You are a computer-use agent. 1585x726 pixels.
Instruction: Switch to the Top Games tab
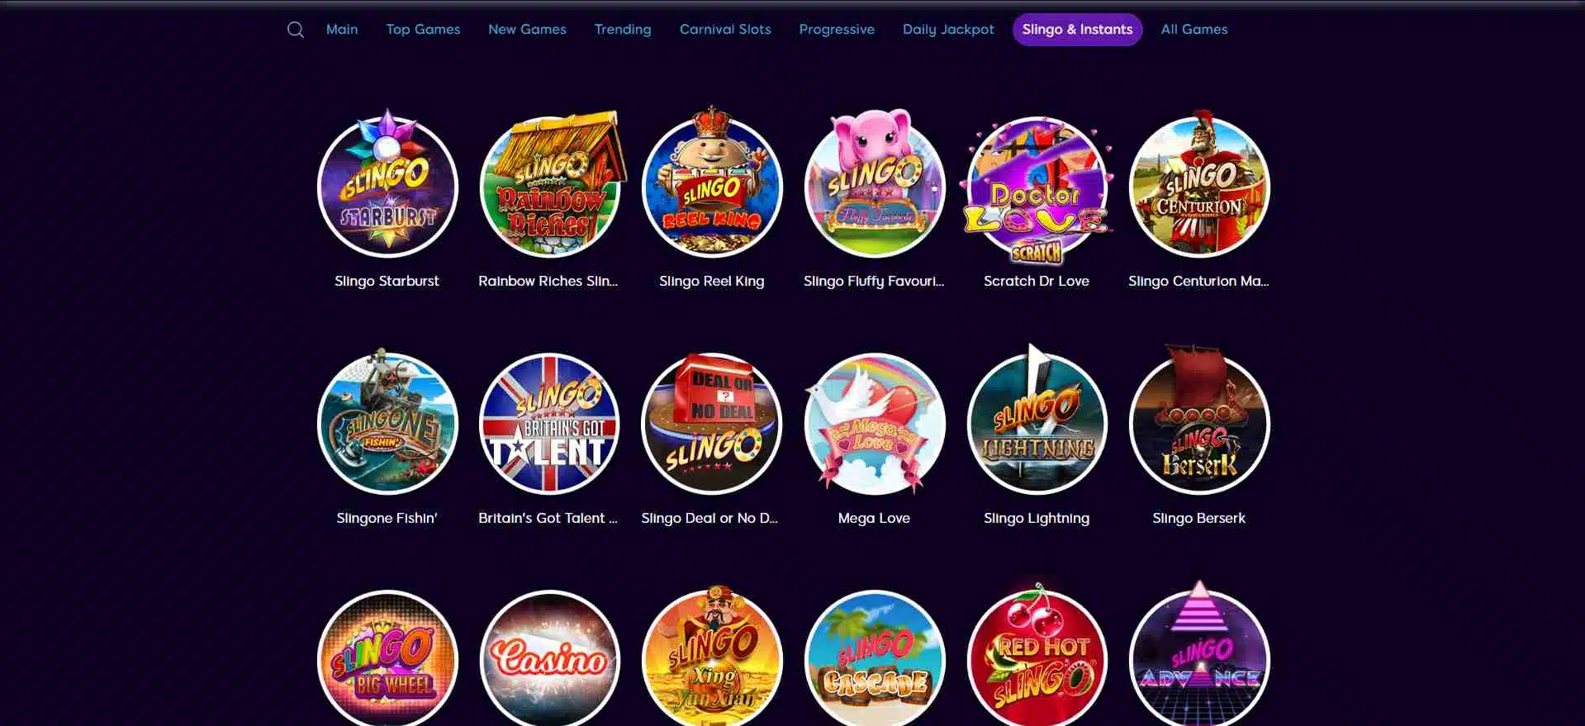pyautogui.click(x=423, y=30)
